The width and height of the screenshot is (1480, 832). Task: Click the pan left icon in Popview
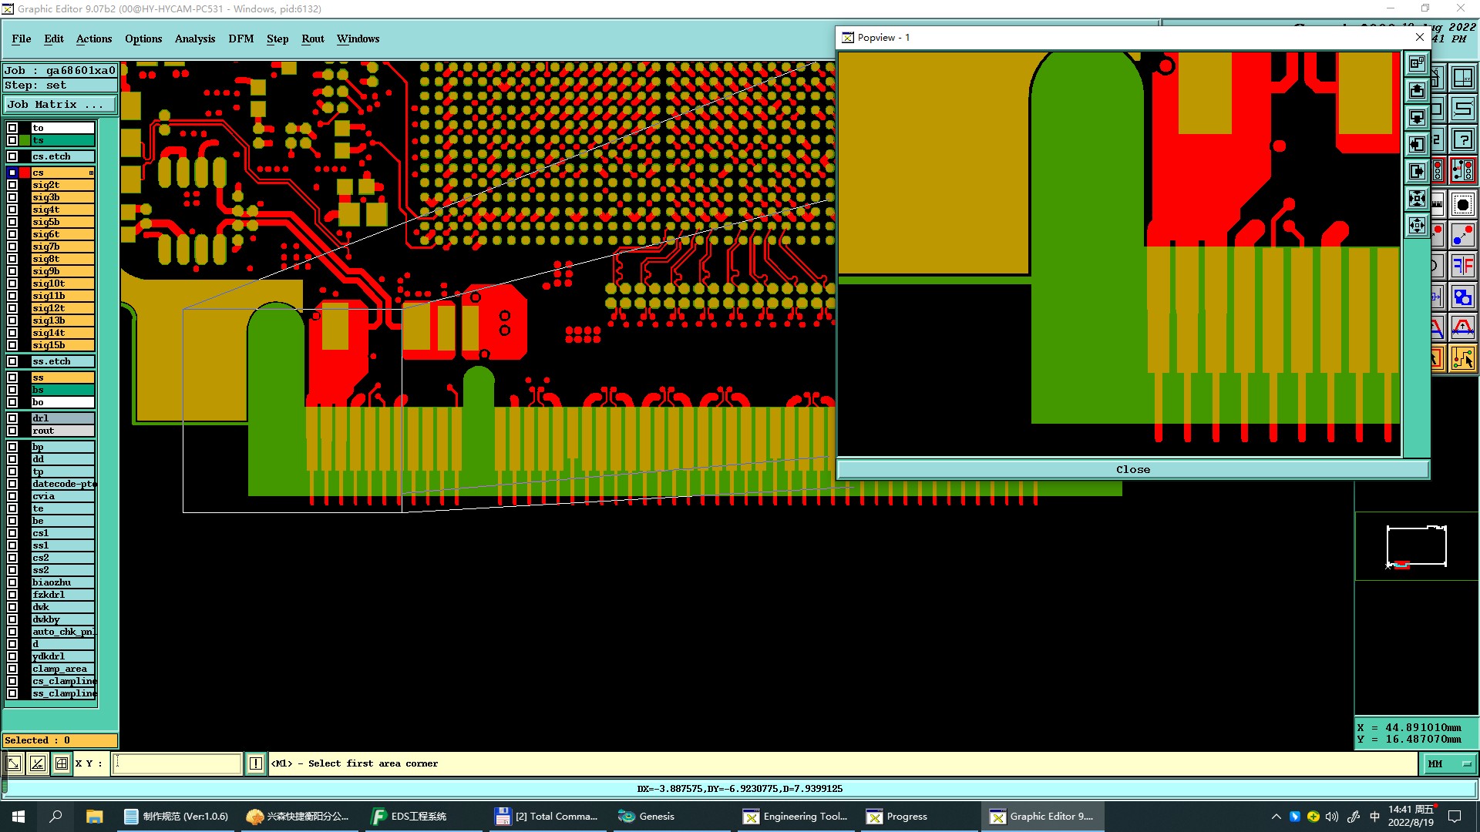click(1417, 145)
